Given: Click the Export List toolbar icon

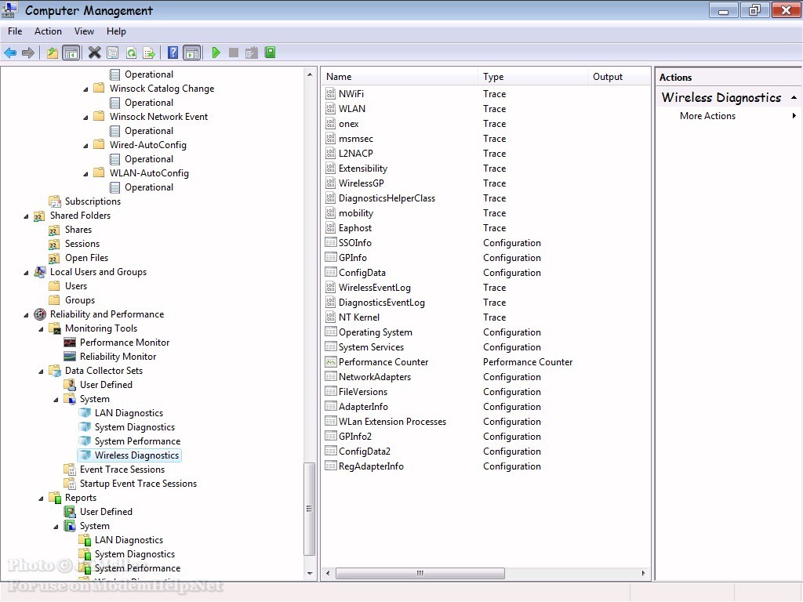Looking at the screenshot, I should [149, 53].
